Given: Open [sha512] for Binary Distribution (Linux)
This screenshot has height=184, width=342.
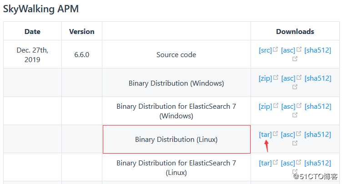Looking at the screenshot, I should pos(317,135).
